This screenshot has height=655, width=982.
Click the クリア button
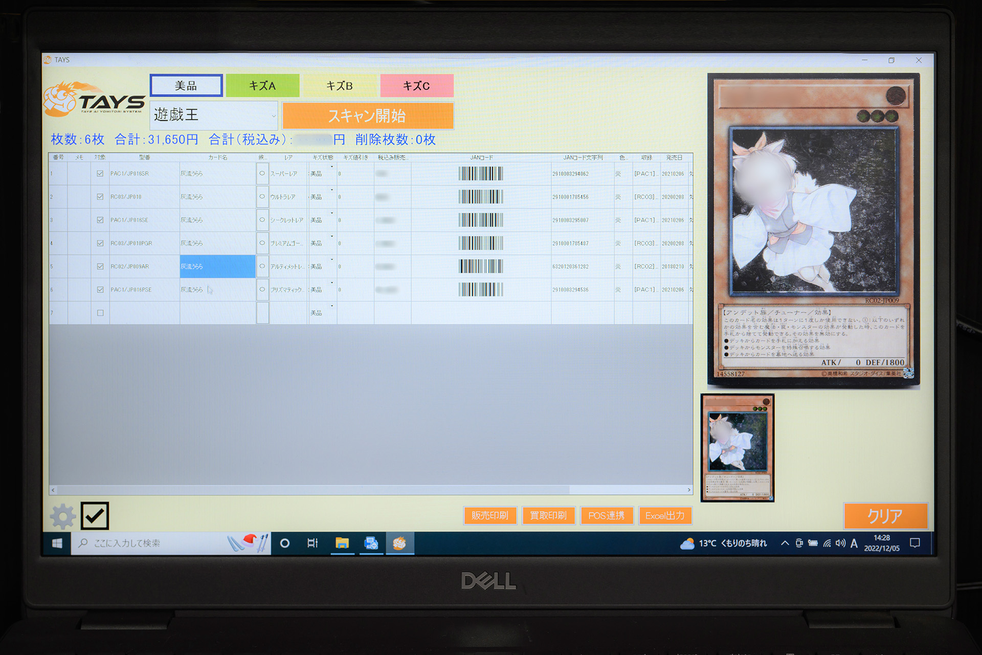point(885,516)
